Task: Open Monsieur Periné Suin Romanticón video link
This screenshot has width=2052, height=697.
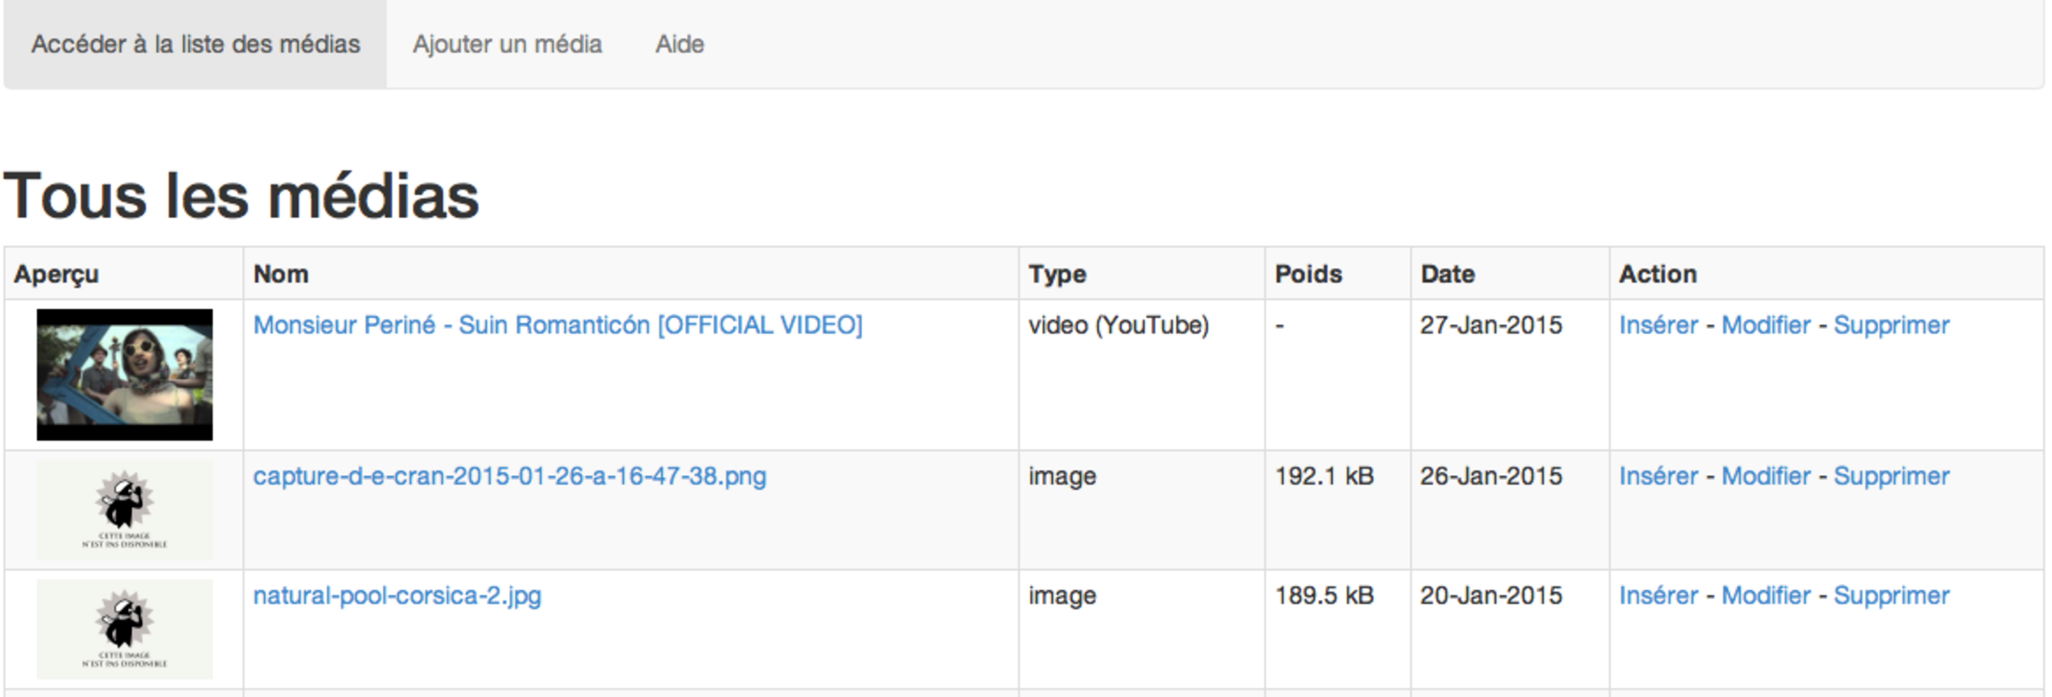Action: coord(557,325)
